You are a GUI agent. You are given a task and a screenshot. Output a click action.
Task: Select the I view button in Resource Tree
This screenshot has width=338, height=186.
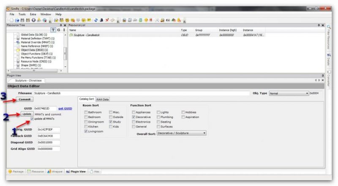point(64,30)
